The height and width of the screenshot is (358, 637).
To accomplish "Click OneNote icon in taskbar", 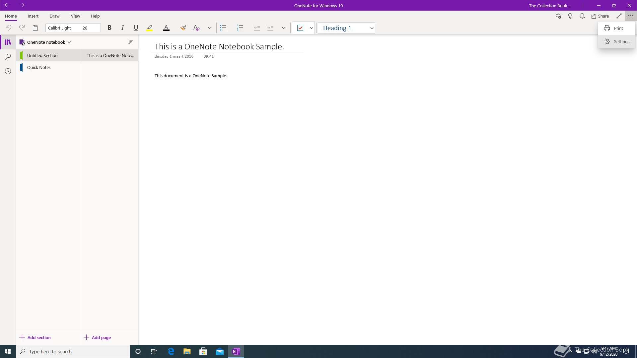I will point(236,351).
